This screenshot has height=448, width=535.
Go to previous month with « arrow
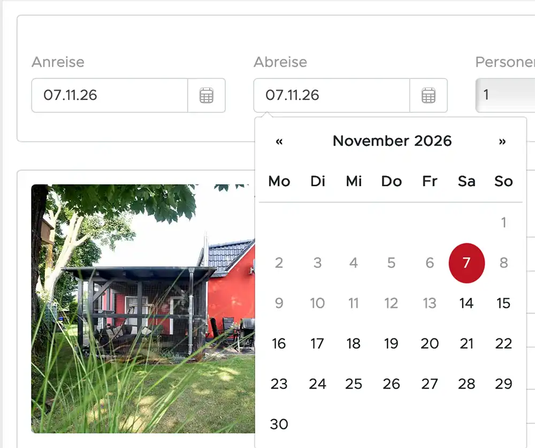pyautogui.click(x=279, y=141)
